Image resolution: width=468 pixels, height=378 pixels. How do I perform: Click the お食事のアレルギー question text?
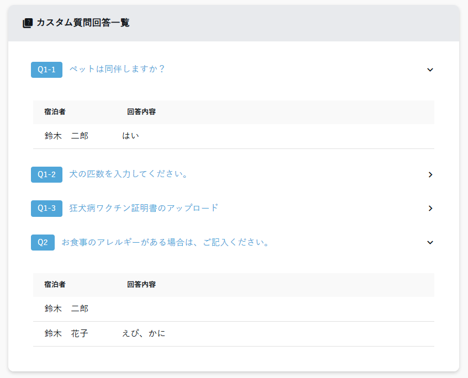(x=165, y=242)
